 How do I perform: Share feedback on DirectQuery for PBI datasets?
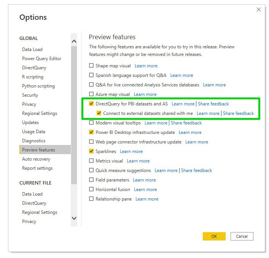point(213,104)
